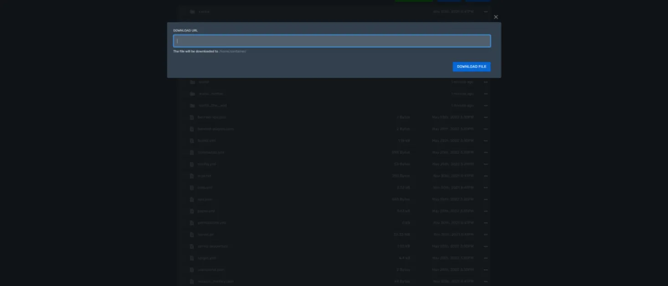
Task: Click the spigot.yml file icon
Action: coord(192,258)
